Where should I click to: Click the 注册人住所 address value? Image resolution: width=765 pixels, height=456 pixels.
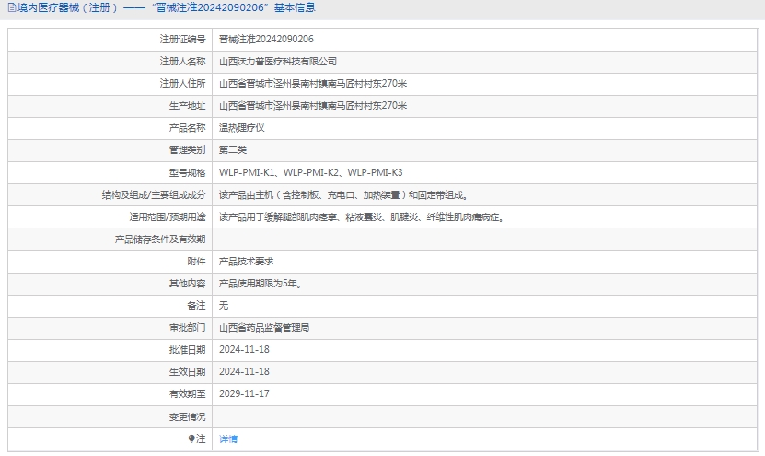tap(313, 84)
